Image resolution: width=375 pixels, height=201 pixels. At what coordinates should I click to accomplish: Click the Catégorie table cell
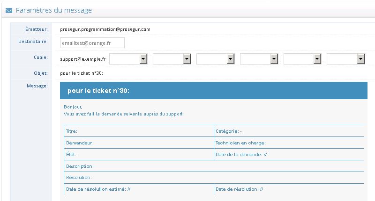289,131
